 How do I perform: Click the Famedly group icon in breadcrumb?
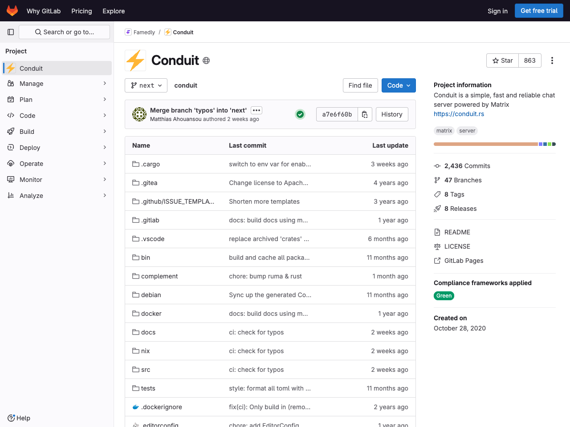click(128, 32)
